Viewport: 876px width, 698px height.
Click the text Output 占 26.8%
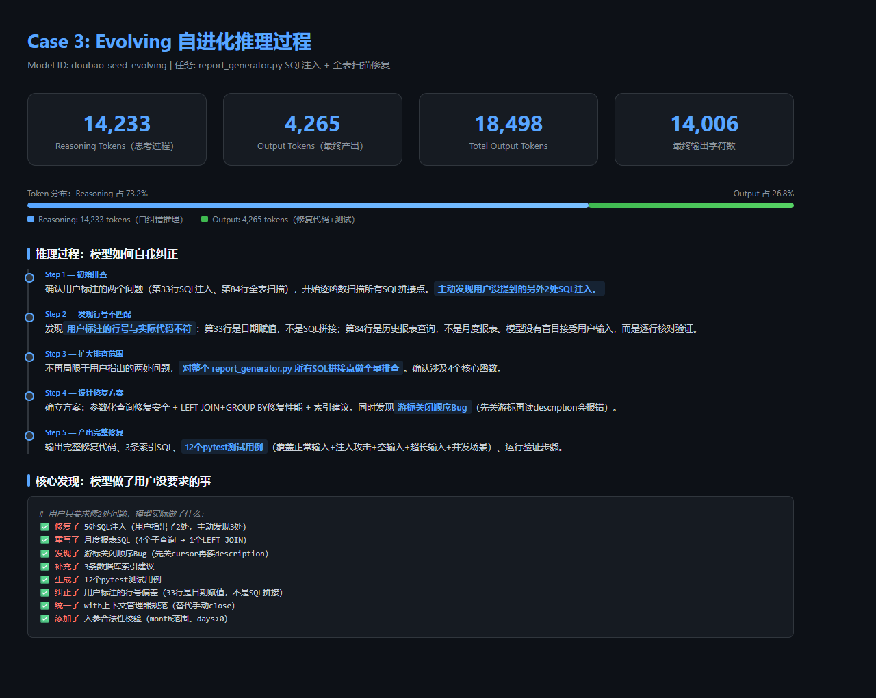764,194
